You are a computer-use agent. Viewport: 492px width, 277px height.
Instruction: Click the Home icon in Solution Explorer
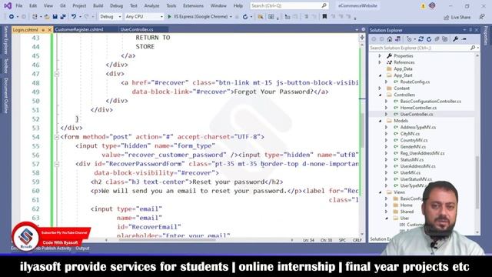pos(390,39)
